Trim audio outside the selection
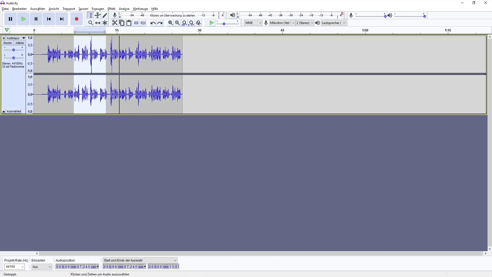The width and height of the screenshot is (492, 277). [136, 23]
